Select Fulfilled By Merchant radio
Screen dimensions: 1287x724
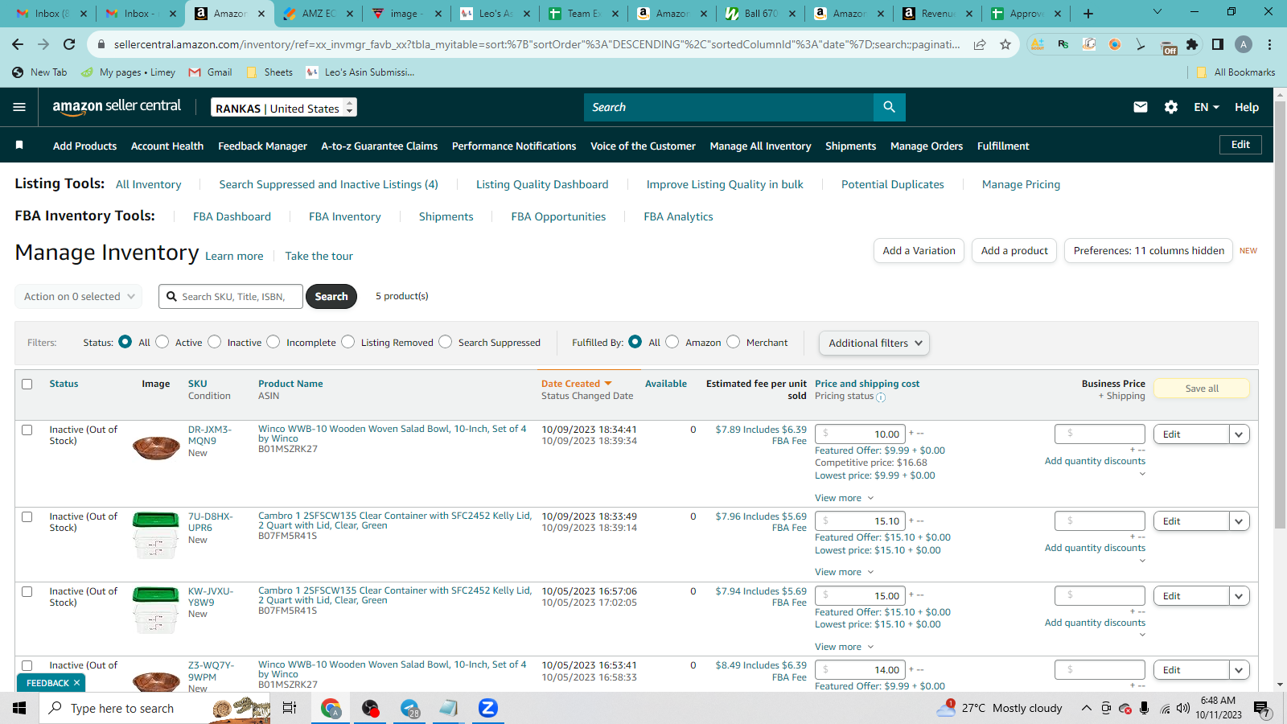pos(734,342)
